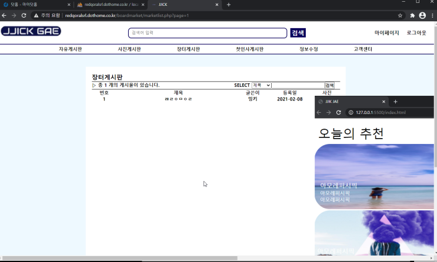The height and width of the screenshot is (262, 437).
Task: Open the 첫인사게시판 menu
Action: (x=250, y=49)
